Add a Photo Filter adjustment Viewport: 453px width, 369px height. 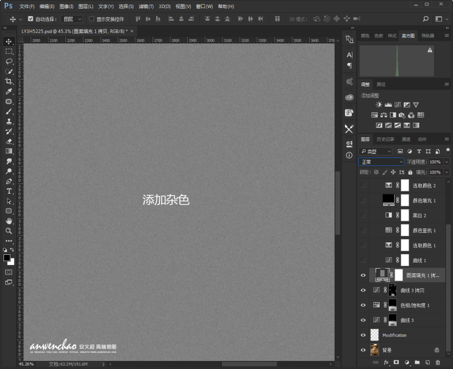click(x=402, y=115)
